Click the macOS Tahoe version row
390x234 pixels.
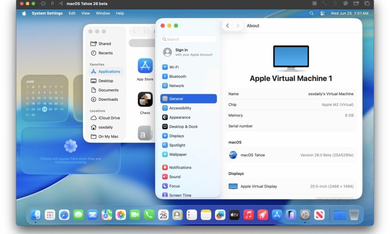(291, 155)
